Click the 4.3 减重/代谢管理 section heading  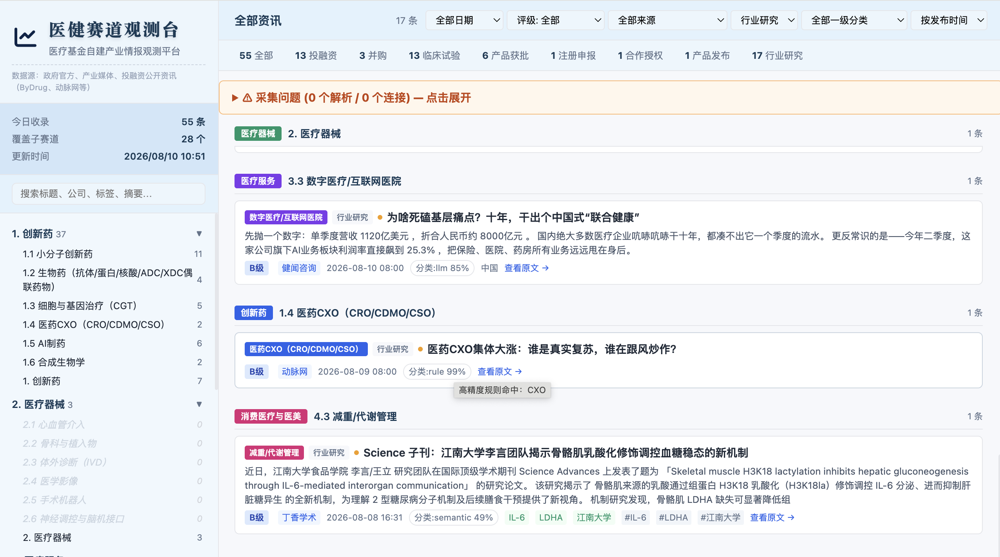pyautogui.click(x=355, y=417)
